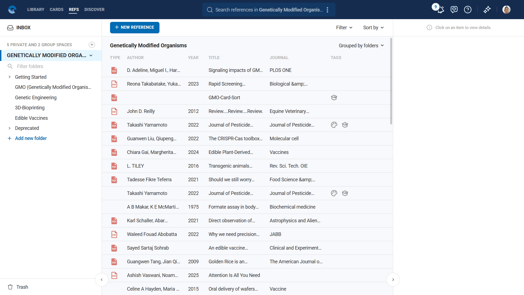The width and height of the screenshot is (524, 295).
Task: Click the AI sparkle icon in header
Action: point(487,10)
